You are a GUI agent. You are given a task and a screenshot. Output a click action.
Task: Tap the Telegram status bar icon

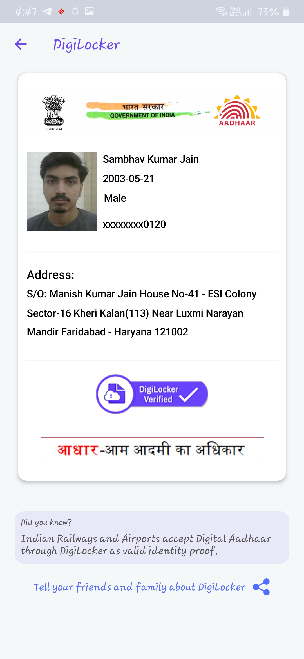[x=47, y=12]
